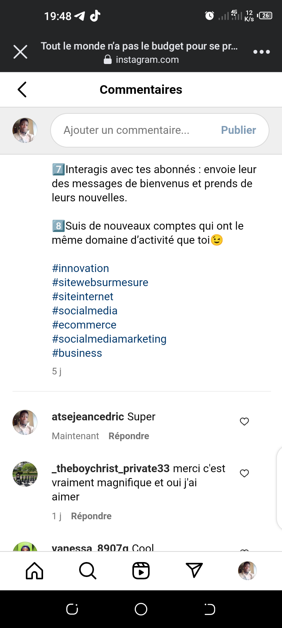Open the #innovation hashtag
This screenshot has height=628, width=282.
(80, 268)
